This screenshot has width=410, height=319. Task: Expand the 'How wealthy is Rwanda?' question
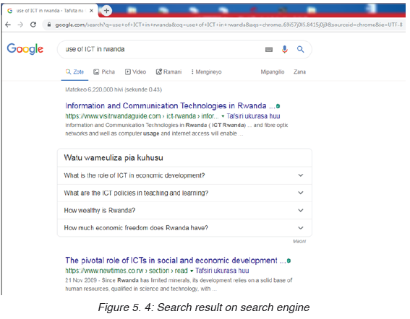tap(184, 211)
